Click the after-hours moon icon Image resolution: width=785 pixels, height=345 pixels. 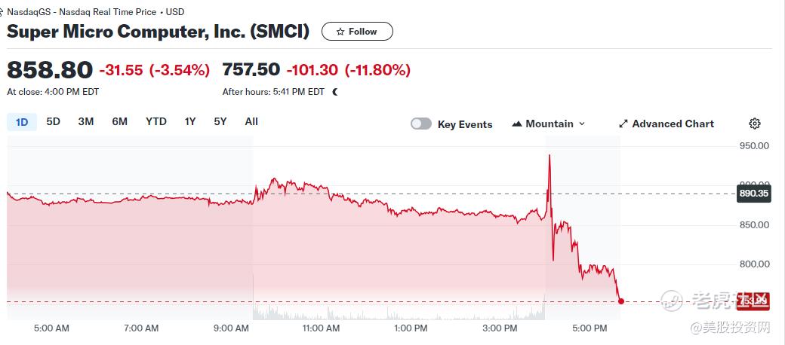coord(335,92)
